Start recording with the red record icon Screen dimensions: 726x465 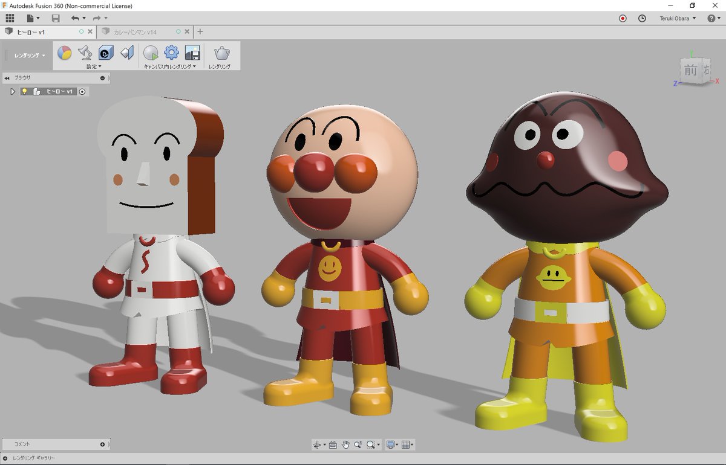623,18
